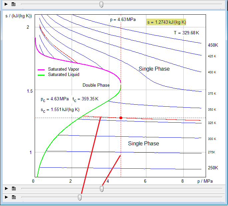
Task: Click the 425 K isotherm label
Action: tap(212, 56)
